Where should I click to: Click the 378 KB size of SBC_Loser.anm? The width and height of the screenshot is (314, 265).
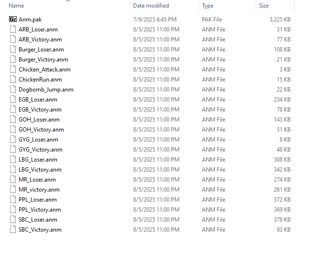(282, 219)
